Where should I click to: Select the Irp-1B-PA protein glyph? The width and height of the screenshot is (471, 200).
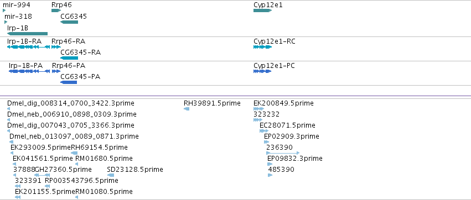pyautogui.click(x=29, y=71)
